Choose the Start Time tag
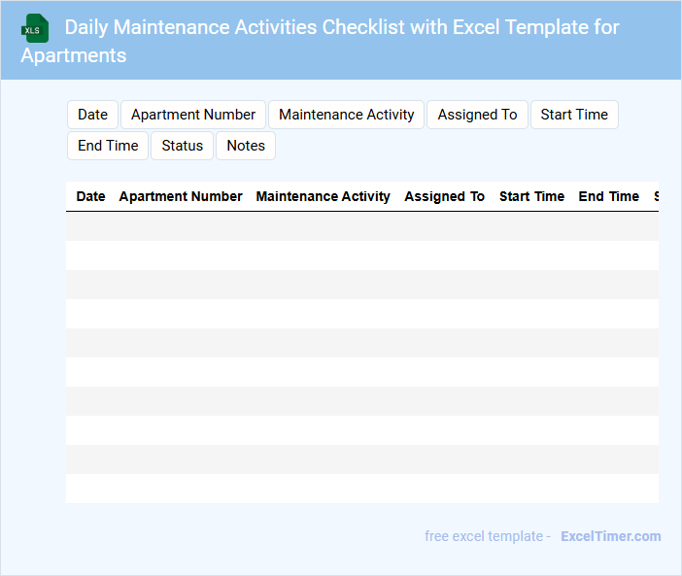The image size is (682, 576). click(x=574, y=115)
